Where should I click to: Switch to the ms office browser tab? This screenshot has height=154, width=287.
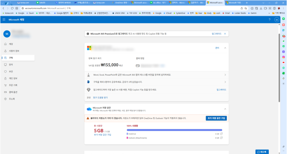click(x=158, y=2)
